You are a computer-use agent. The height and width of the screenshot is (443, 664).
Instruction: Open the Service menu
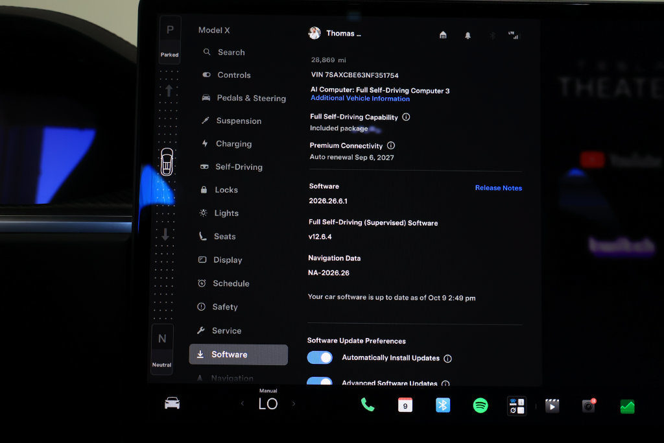219,330
